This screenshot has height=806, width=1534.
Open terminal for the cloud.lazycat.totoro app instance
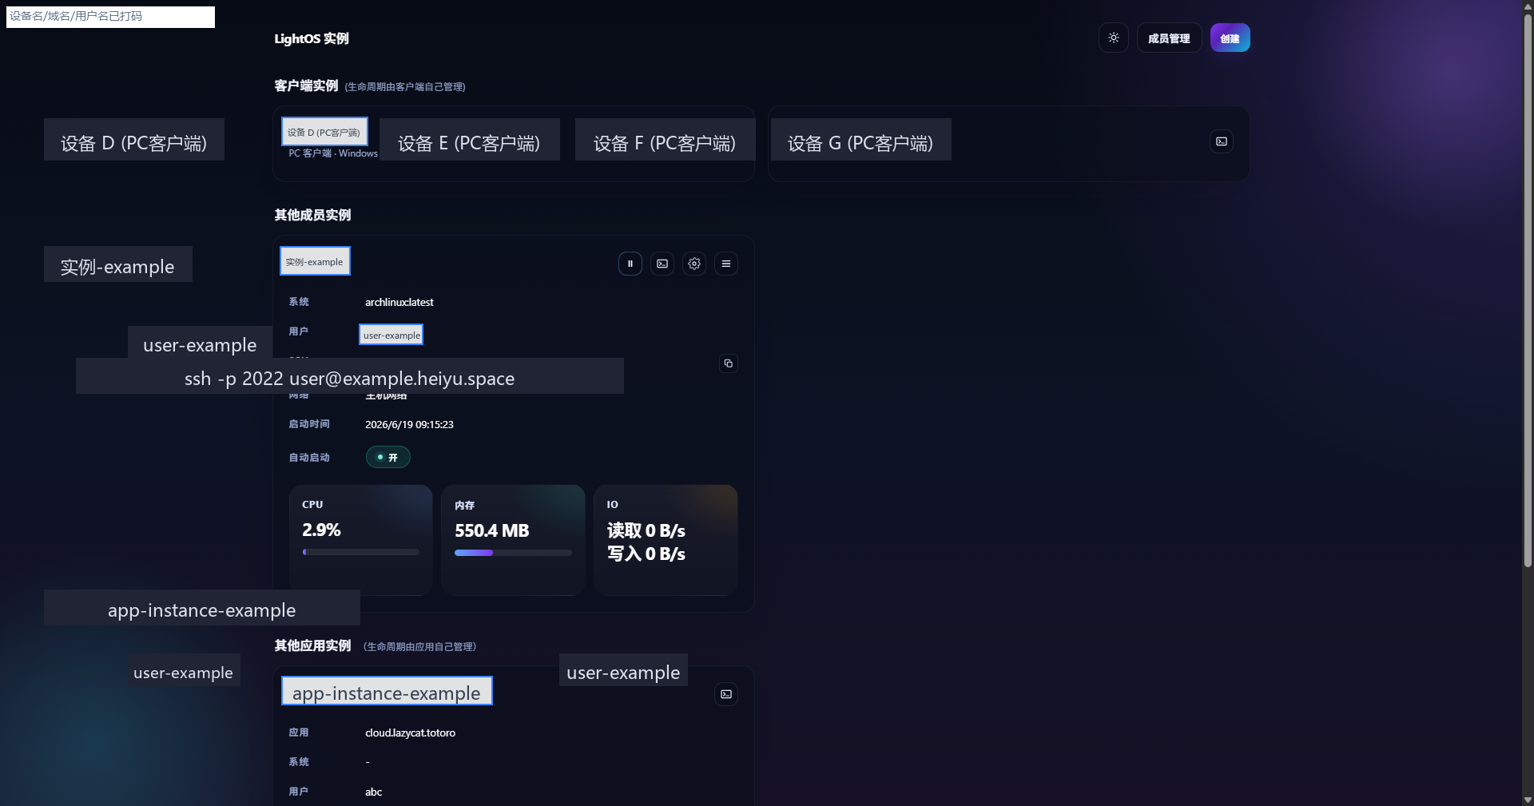pyautogui.click(x=725, y=694)
